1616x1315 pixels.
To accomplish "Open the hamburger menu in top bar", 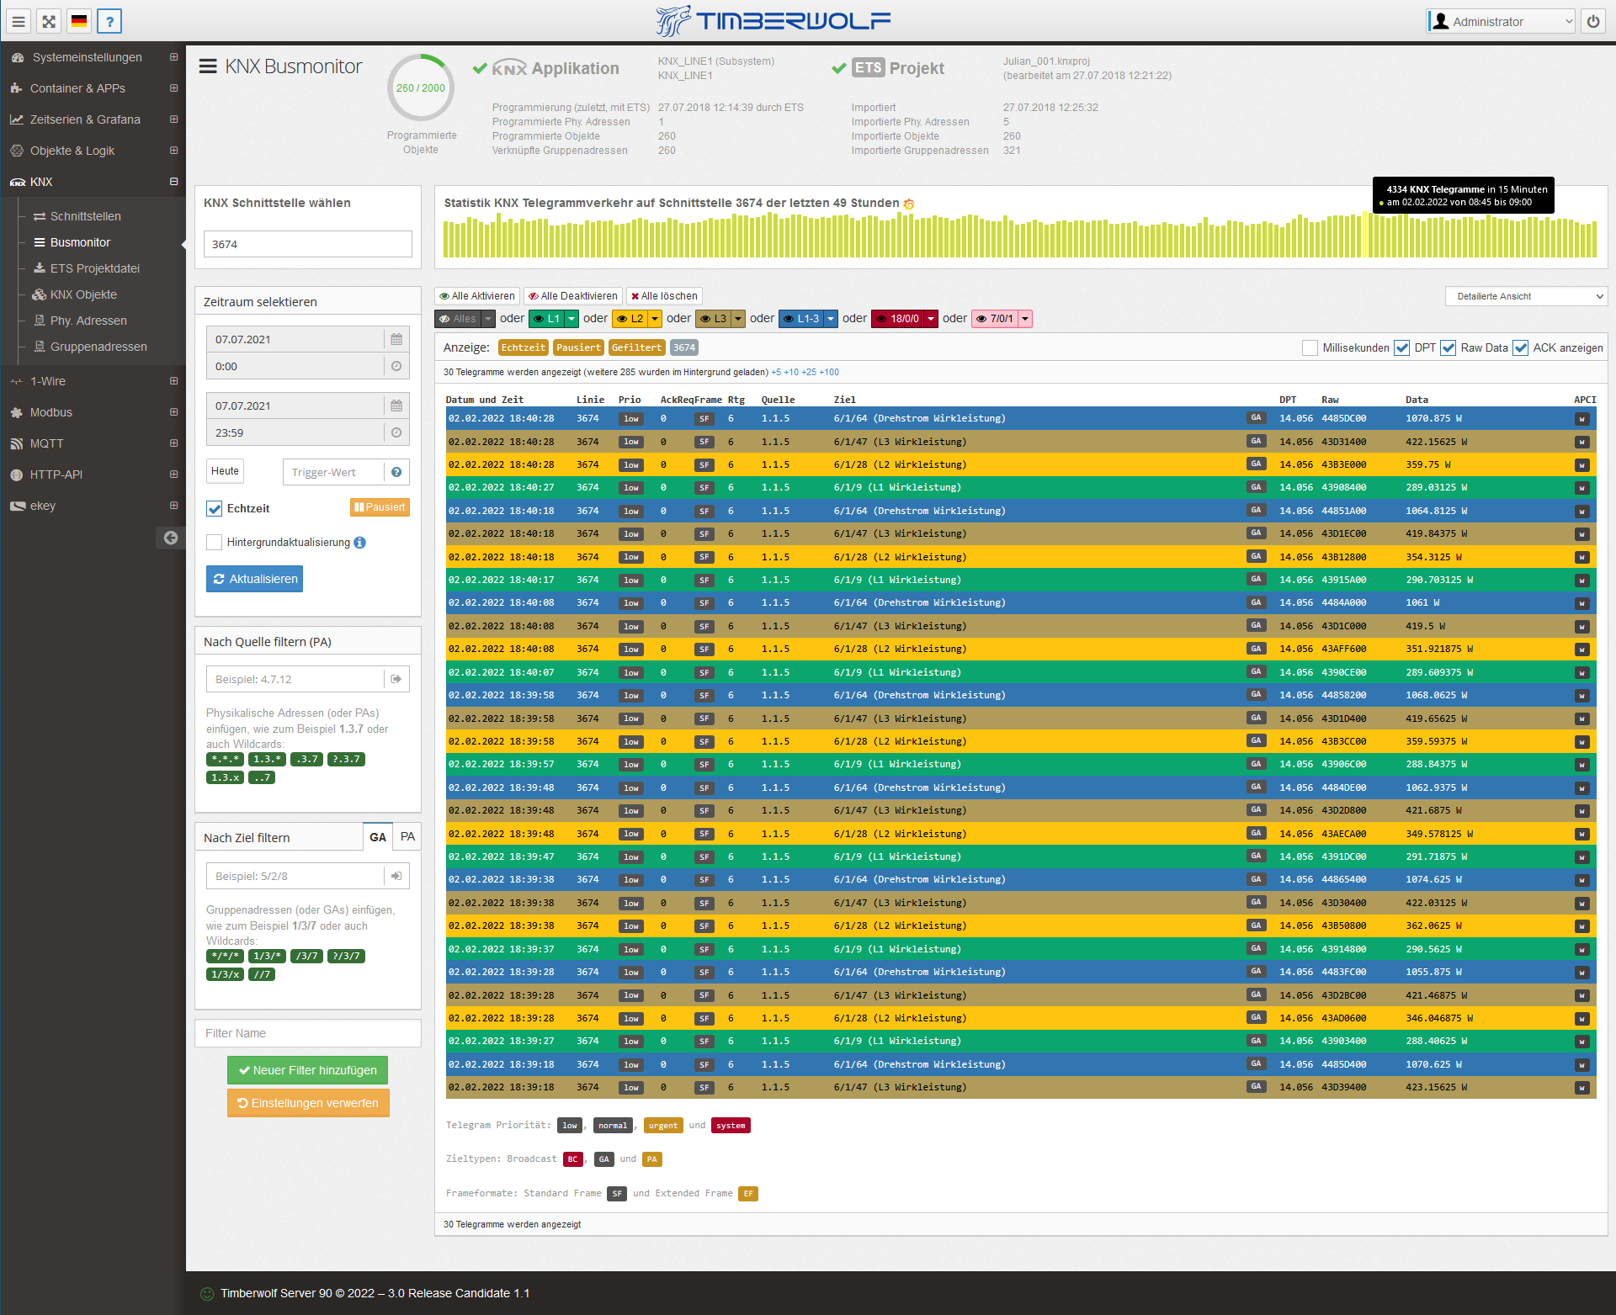I will tap(19, 21).
